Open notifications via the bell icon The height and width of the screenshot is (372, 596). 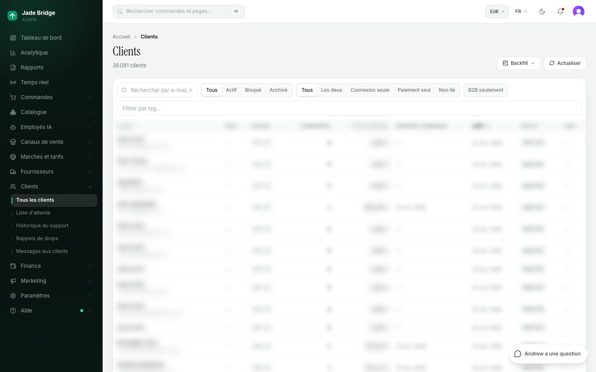(x=560, y=12)
